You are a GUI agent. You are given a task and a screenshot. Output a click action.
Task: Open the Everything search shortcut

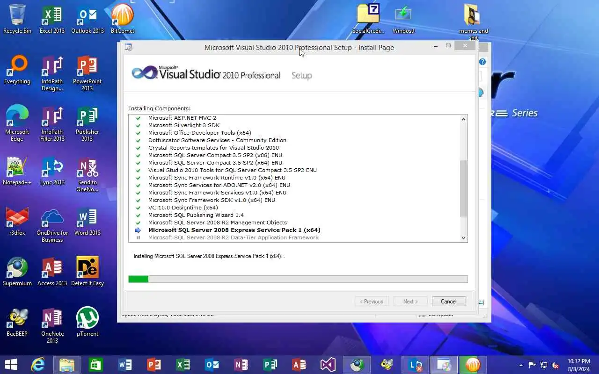tap(17, 70)
